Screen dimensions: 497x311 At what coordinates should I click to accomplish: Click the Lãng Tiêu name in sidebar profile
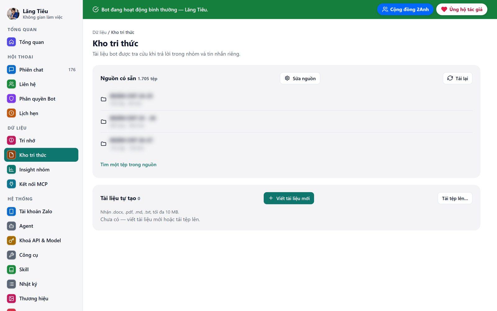(35, 11)
